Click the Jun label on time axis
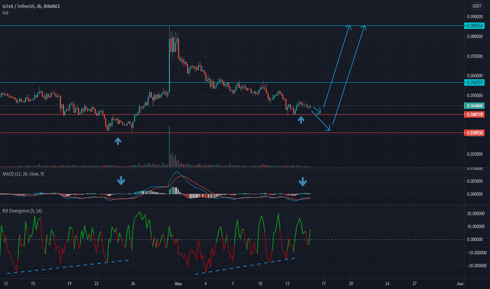The width and height of the screenshot is (490, 289). tap(460, 284)
